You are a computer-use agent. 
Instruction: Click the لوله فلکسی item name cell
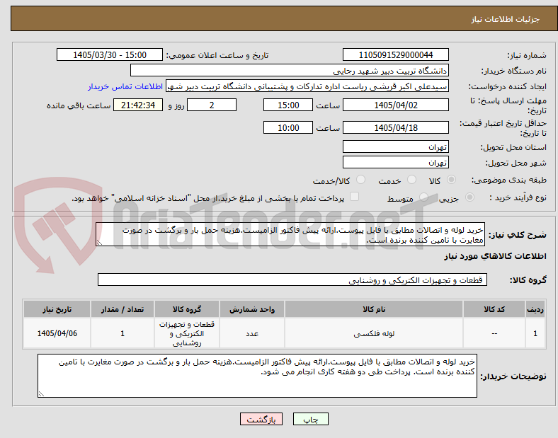coord(374,333)
